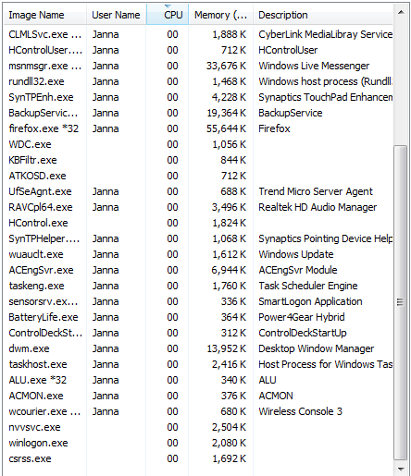
Task: Select the csrss.exe process
Action: (x=198, y=458)
